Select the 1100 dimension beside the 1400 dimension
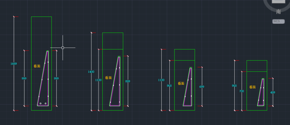 click(x=98, y=80)
